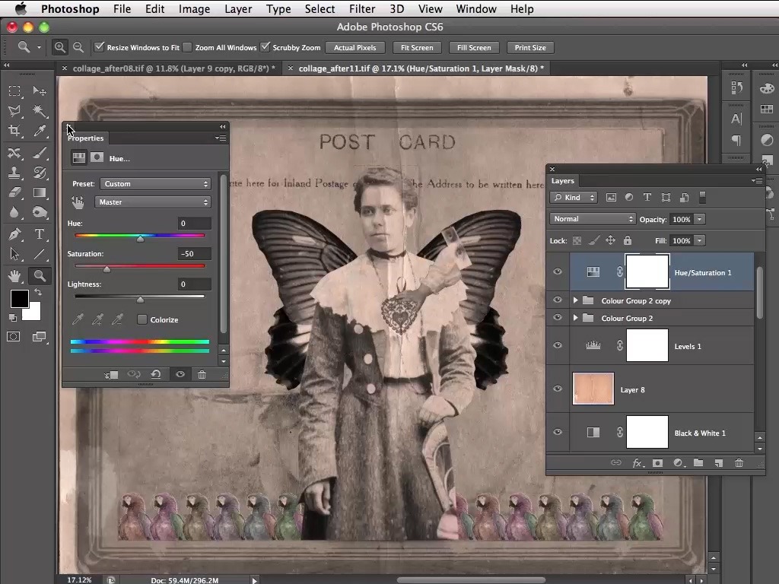Click the Actual Pixels button
This screenshot has width=779, height=584.
pos(355,47)
